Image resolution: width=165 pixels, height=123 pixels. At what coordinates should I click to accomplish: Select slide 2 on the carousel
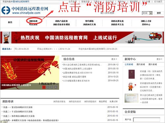[x=48, y=87]
